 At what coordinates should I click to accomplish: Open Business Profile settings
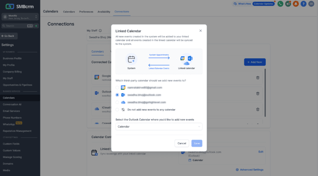click(x=12, y=59)
